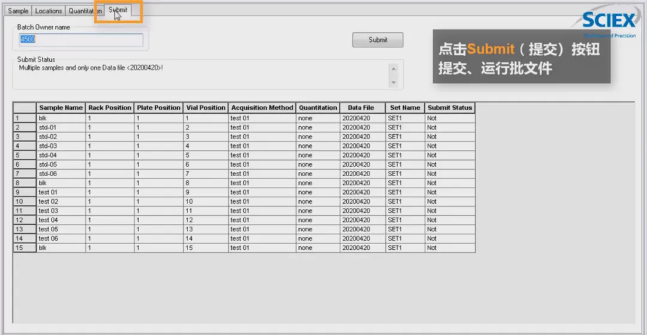This screenshot has height=335, width=647.
Task: Click the Submit Status column header
Action: (x=450, y=108)
